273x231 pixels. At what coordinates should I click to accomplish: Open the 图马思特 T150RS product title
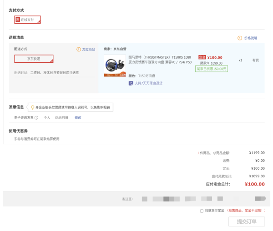click(160, 60)
